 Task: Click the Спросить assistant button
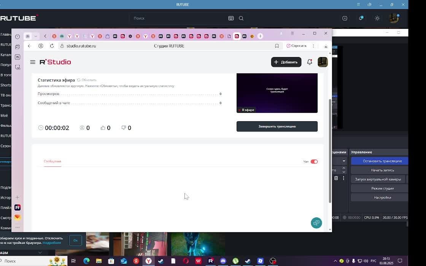click(x=296, y=46)
